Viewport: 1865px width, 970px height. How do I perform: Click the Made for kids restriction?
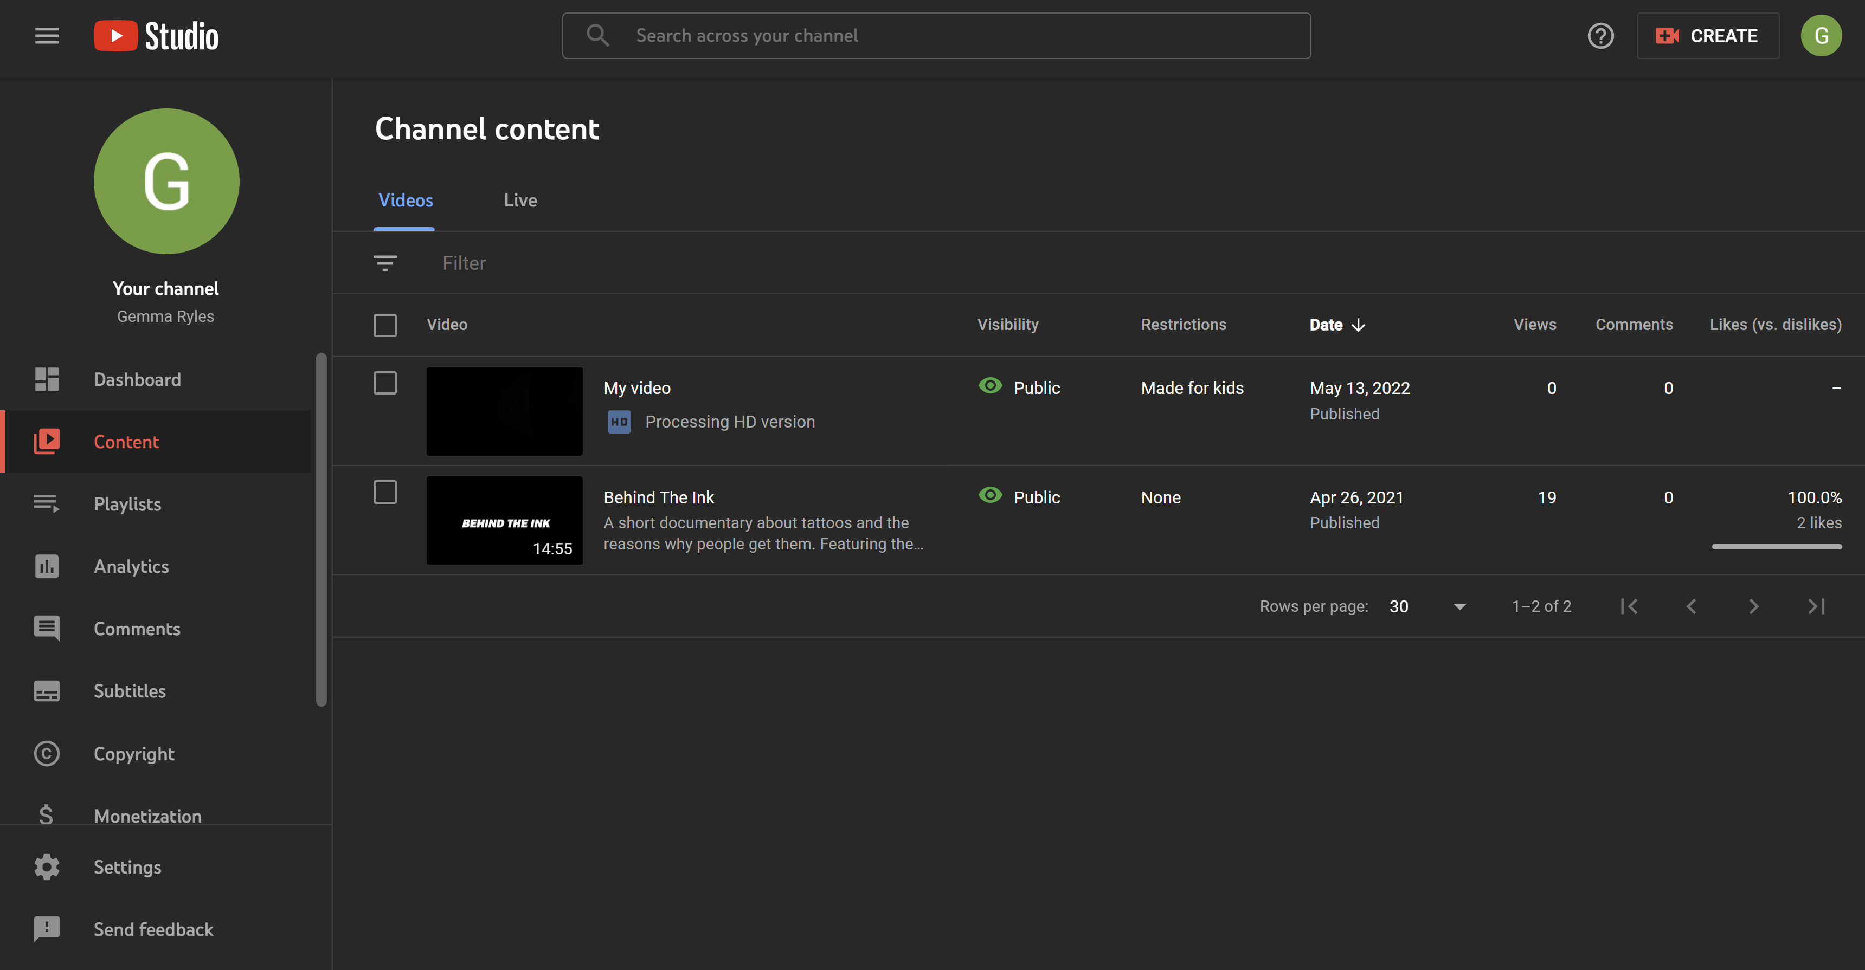[1192, 388]
